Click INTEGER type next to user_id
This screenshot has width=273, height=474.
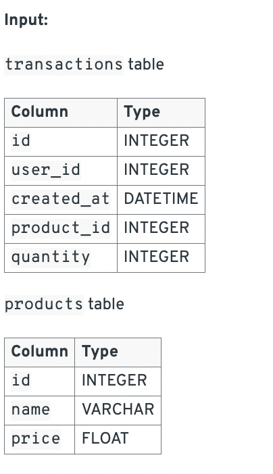pyautogui.click(x=157, y=170)
